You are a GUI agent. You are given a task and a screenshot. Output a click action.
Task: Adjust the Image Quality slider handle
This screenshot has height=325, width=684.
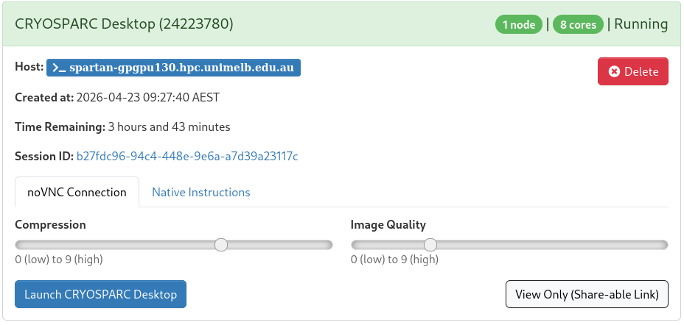(430, 245)
